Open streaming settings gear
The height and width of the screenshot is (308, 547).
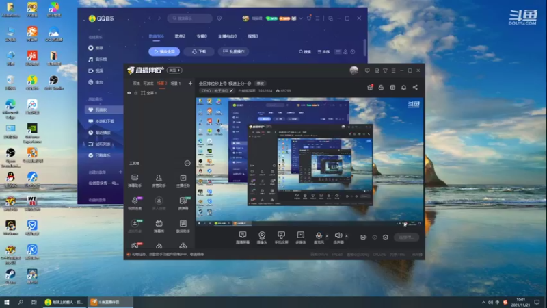click(386, 237)
